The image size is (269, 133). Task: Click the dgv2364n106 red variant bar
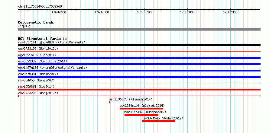point(141,109)
